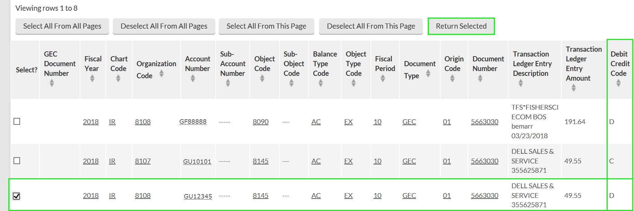Image resolution: width=634 pixels, height=211 pixels.
Task: Sort by Origin Code arrows
Action: point(452,79)
